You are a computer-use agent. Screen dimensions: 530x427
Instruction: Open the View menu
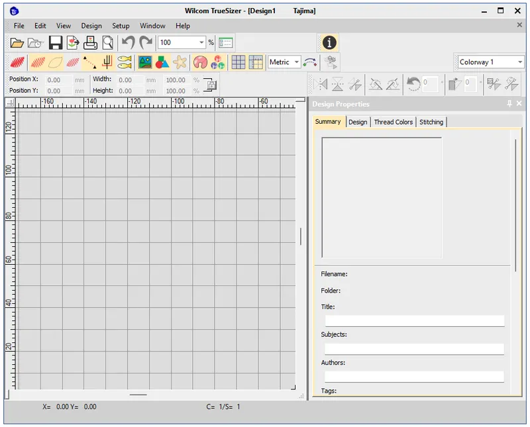64,26
